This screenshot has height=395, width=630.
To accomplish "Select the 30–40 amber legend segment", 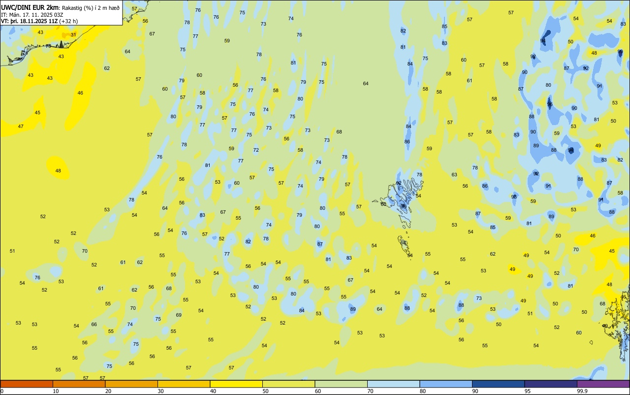I will tap(184, 384).
